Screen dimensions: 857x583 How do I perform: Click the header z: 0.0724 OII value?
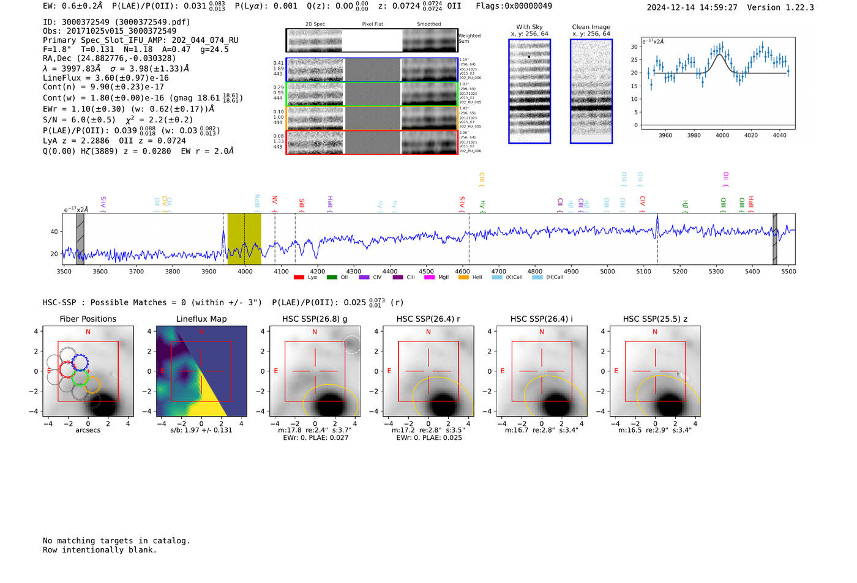click(x=419, y=6)
